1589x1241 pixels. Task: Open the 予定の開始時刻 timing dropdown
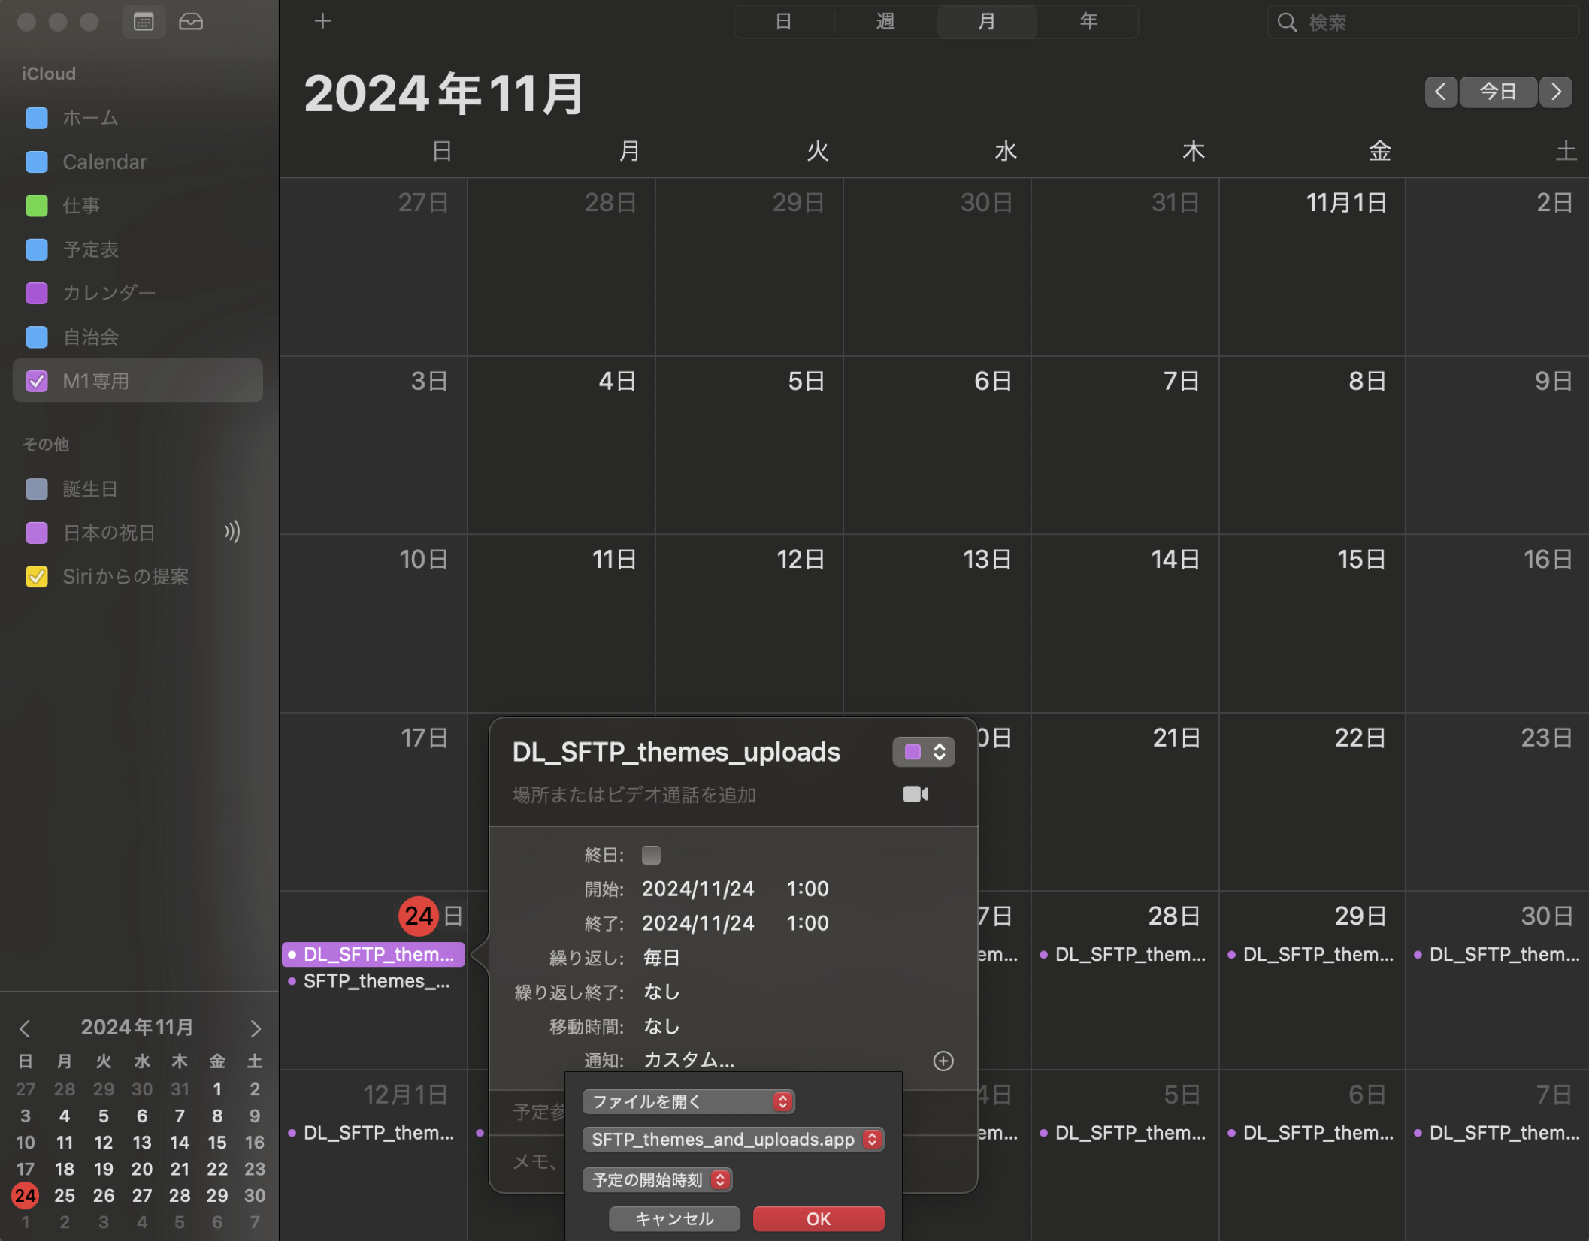tap(656, 1179)
